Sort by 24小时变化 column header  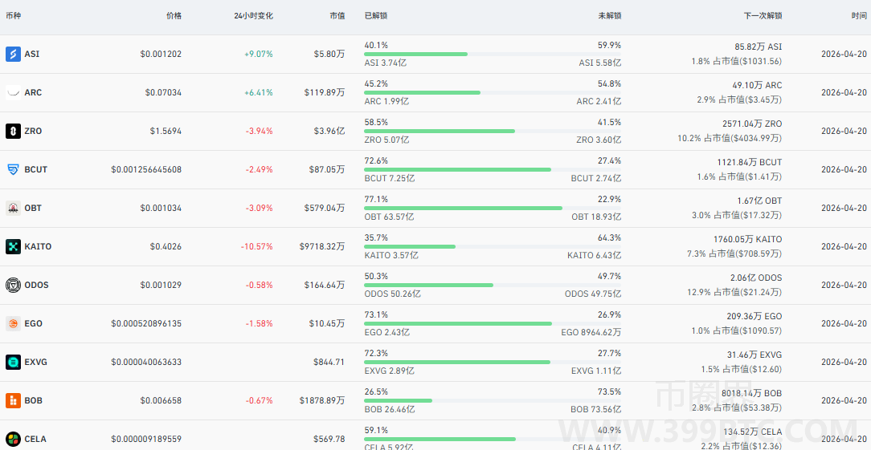(x=253, y=15)
